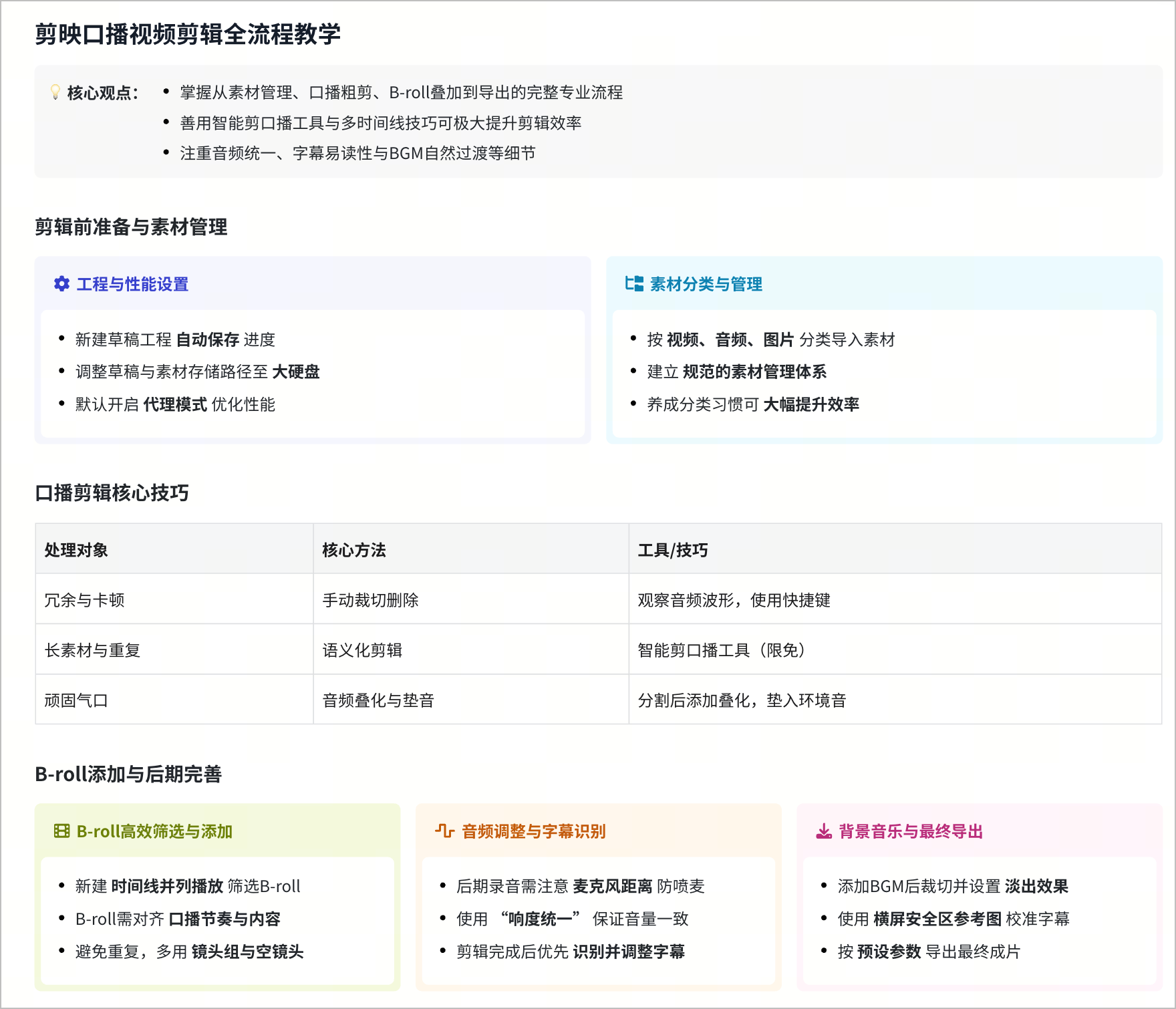1176x1009 pixels.
Task: Click the bullet about 掌握从素材管理 complete workflow
Action: [x=402, y=92]
